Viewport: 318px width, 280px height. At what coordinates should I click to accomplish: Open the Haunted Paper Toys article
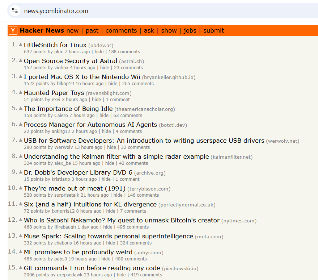pos(54,93)
